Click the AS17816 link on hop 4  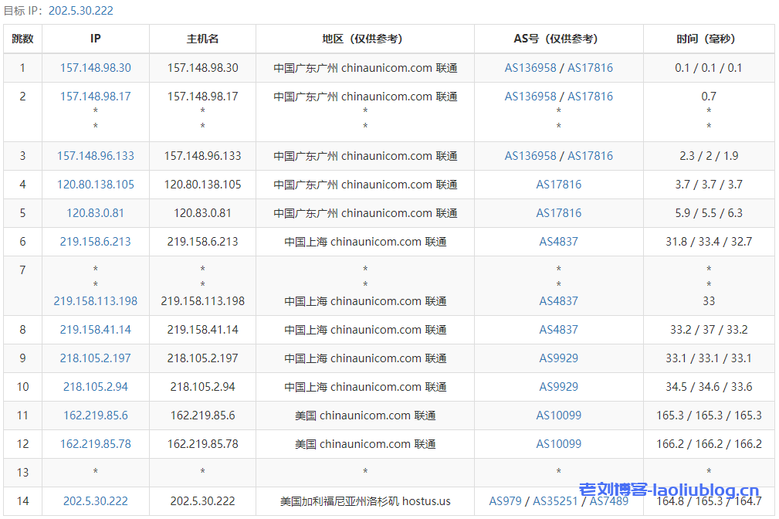click(558, 184)
